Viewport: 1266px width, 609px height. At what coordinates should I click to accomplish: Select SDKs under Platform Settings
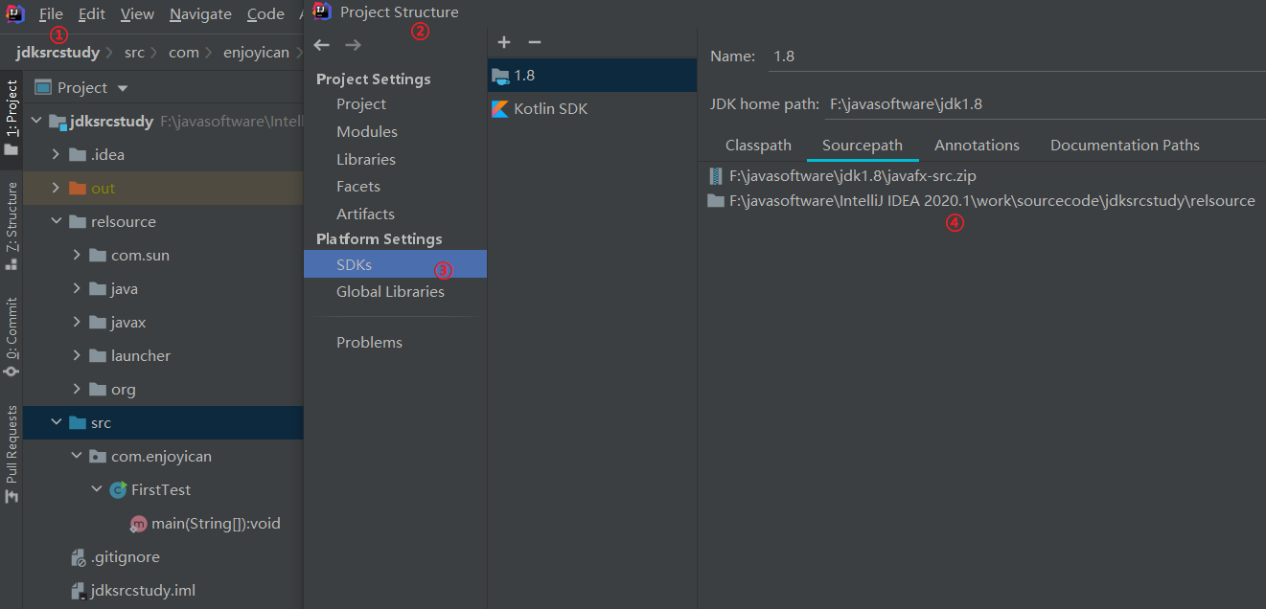395,264
